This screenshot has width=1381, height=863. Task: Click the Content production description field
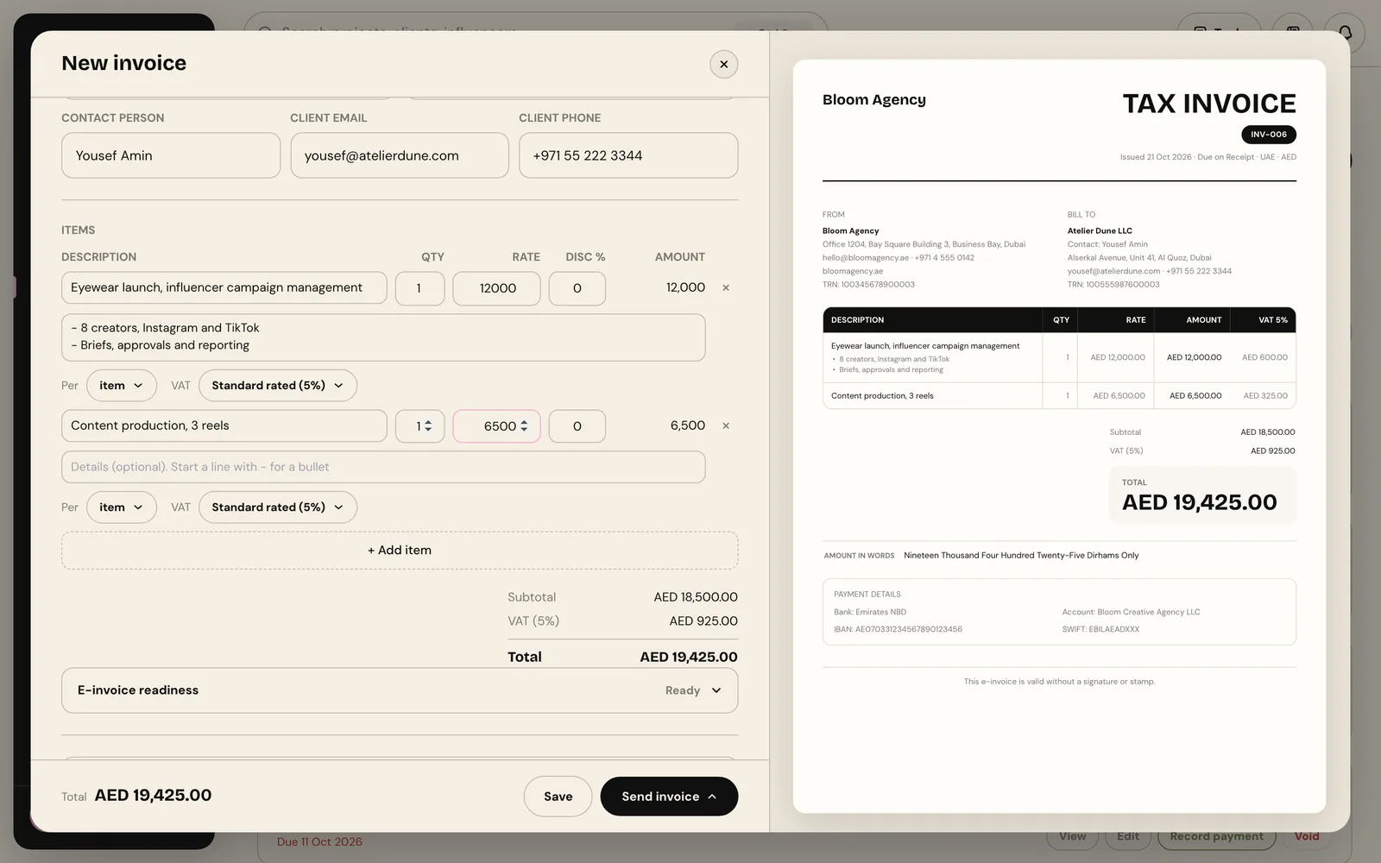(x=224, y=426)
